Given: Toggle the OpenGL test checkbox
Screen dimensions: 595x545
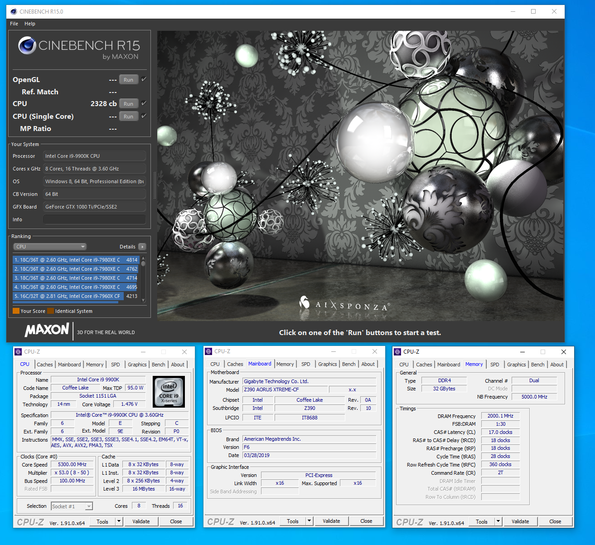Looking at the screenshot, I should (x=144, y=79).
